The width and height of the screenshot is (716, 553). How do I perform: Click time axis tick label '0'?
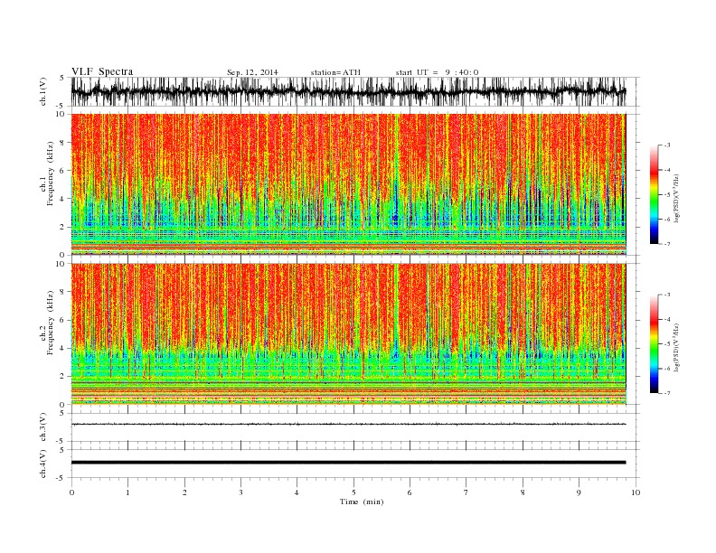[x=71, y=492]
